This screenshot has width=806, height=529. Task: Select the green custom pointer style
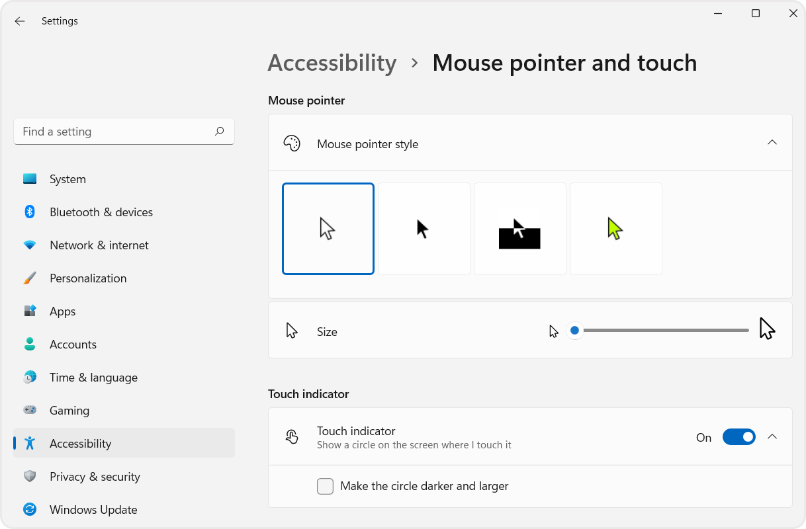point(615,228)
